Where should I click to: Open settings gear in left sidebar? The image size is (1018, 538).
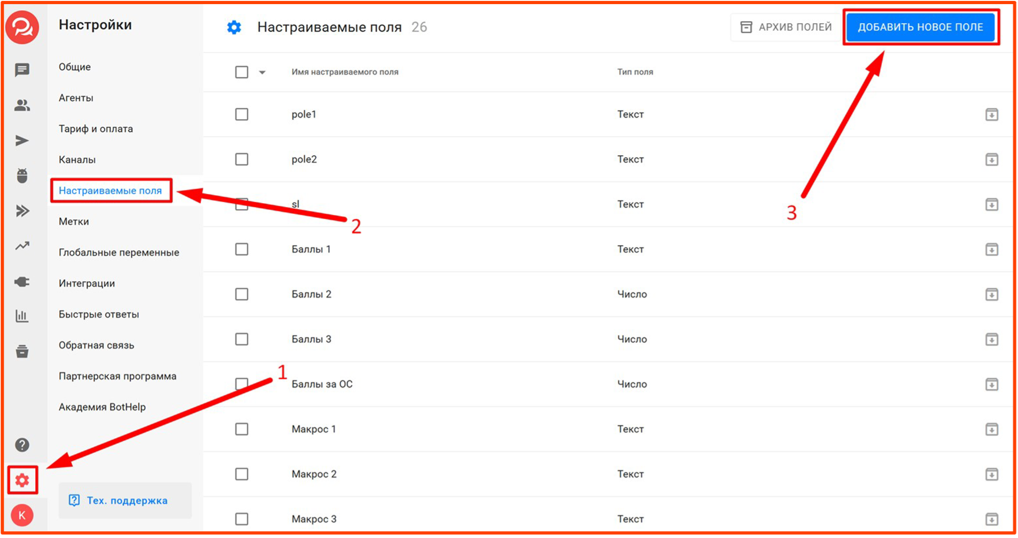click(x=22, y=480)
